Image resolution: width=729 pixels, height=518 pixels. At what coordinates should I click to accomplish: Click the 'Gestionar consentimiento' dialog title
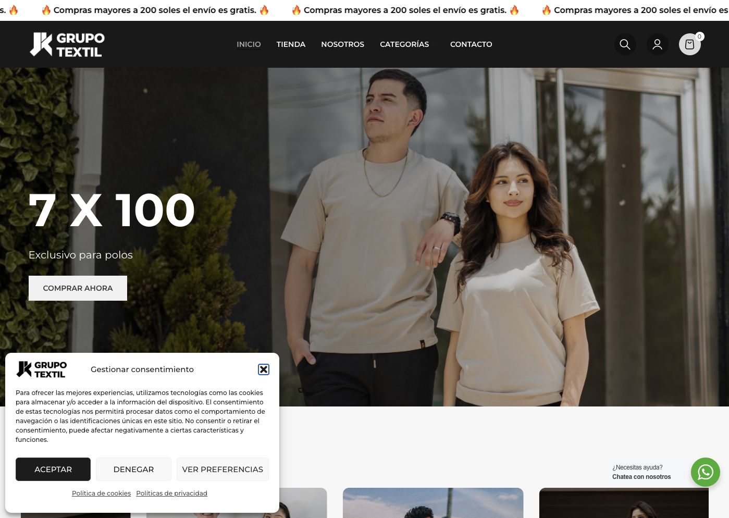click(142, 369)
